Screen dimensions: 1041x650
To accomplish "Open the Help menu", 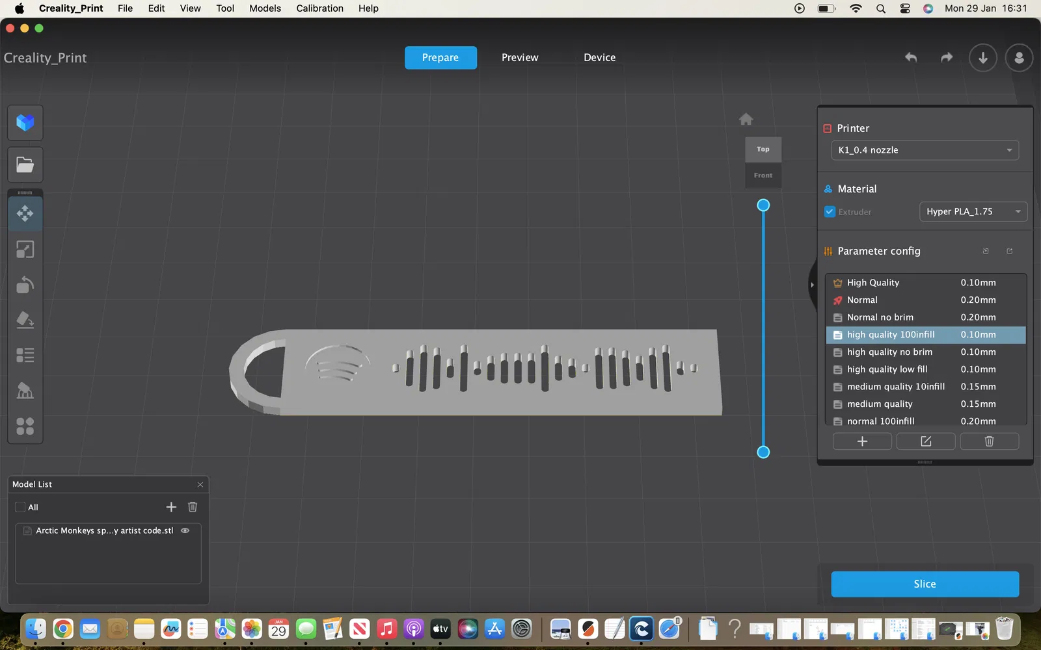I will tap(368, 8).
